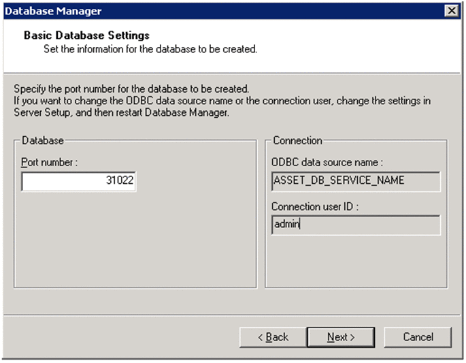
Task: Click the Database group box title
Action: point(43,141)
